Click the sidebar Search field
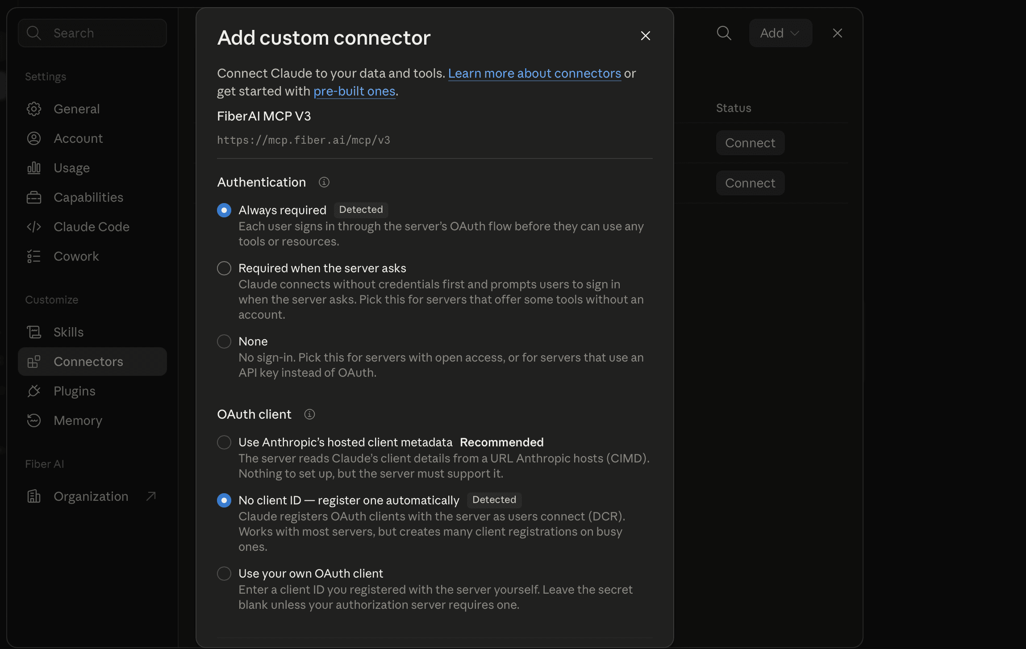Screen dimensions: 1026x649 click(x=92, y=33)
